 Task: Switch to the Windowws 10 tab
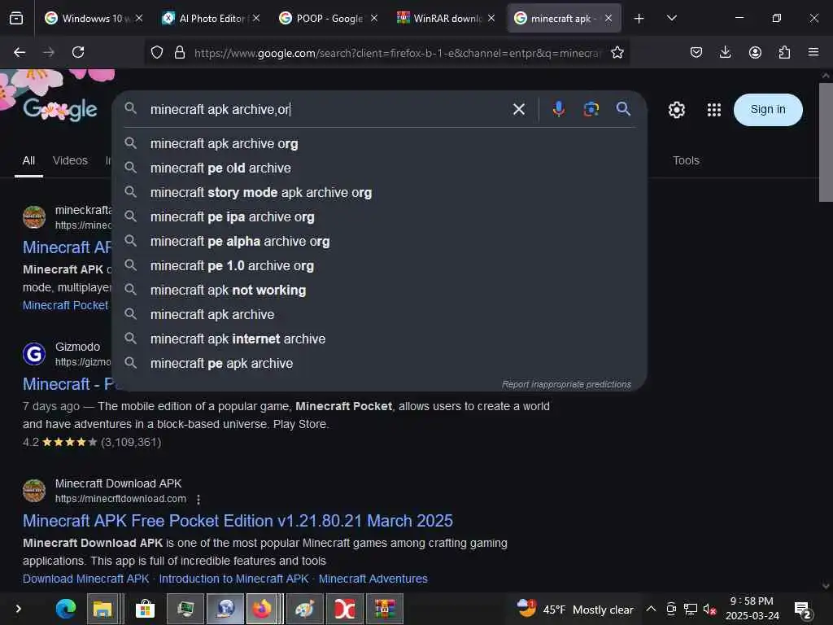[88, 19]
